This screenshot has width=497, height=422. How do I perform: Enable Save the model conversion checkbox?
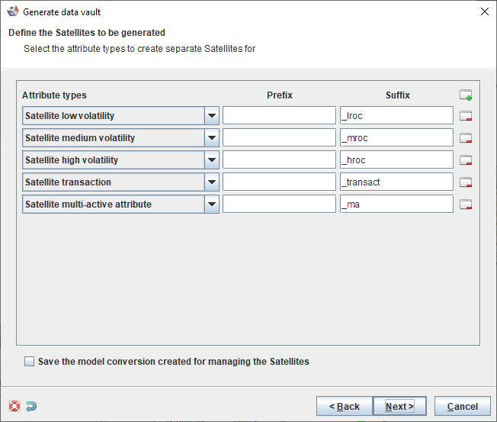tap(30, 362)
